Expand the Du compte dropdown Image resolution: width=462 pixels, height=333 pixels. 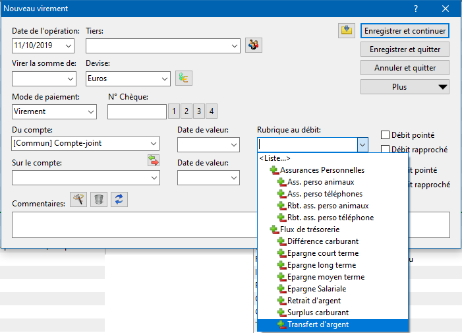(154, 144)
